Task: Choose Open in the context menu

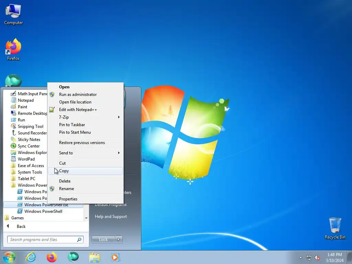Action: click(85, 87)
